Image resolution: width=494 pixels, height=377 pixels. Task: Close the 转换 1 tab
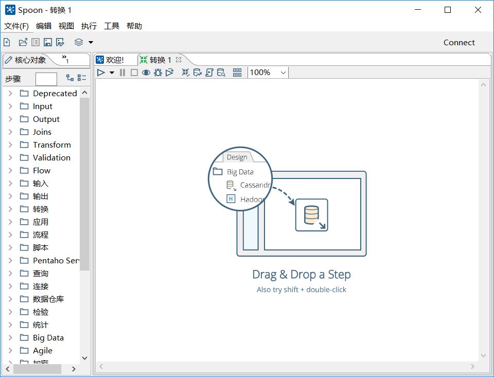(x=179, y=60)
